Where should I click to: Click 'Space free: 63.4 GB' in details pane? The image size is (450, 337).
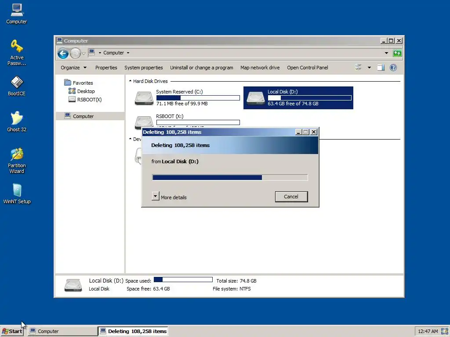click(148, 289)
